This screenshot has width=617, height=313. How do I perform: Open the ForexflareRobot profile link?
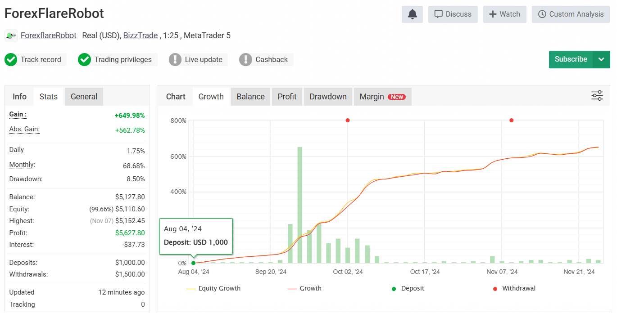(x=49, y=36)
